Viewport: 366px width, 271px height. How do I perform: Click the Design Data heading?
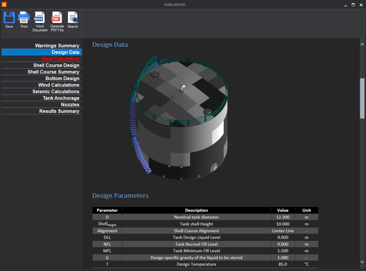(110, 45)
